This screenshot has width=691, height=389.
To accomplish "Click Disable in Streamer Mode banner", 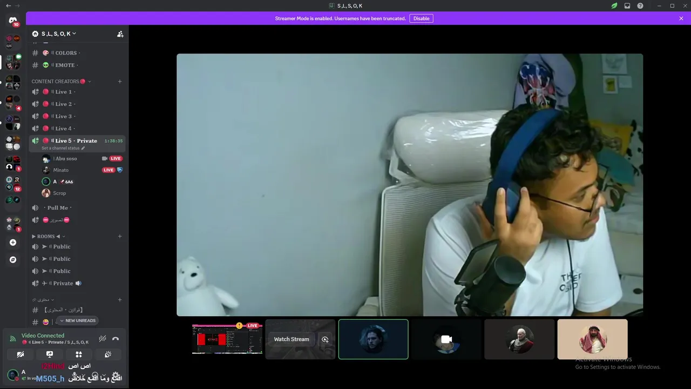I will coord(421,18).
